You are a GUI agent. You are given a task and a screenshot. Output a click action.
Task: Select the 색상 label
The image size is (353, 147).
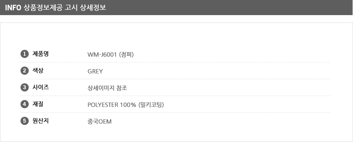[x=38, y=71]
